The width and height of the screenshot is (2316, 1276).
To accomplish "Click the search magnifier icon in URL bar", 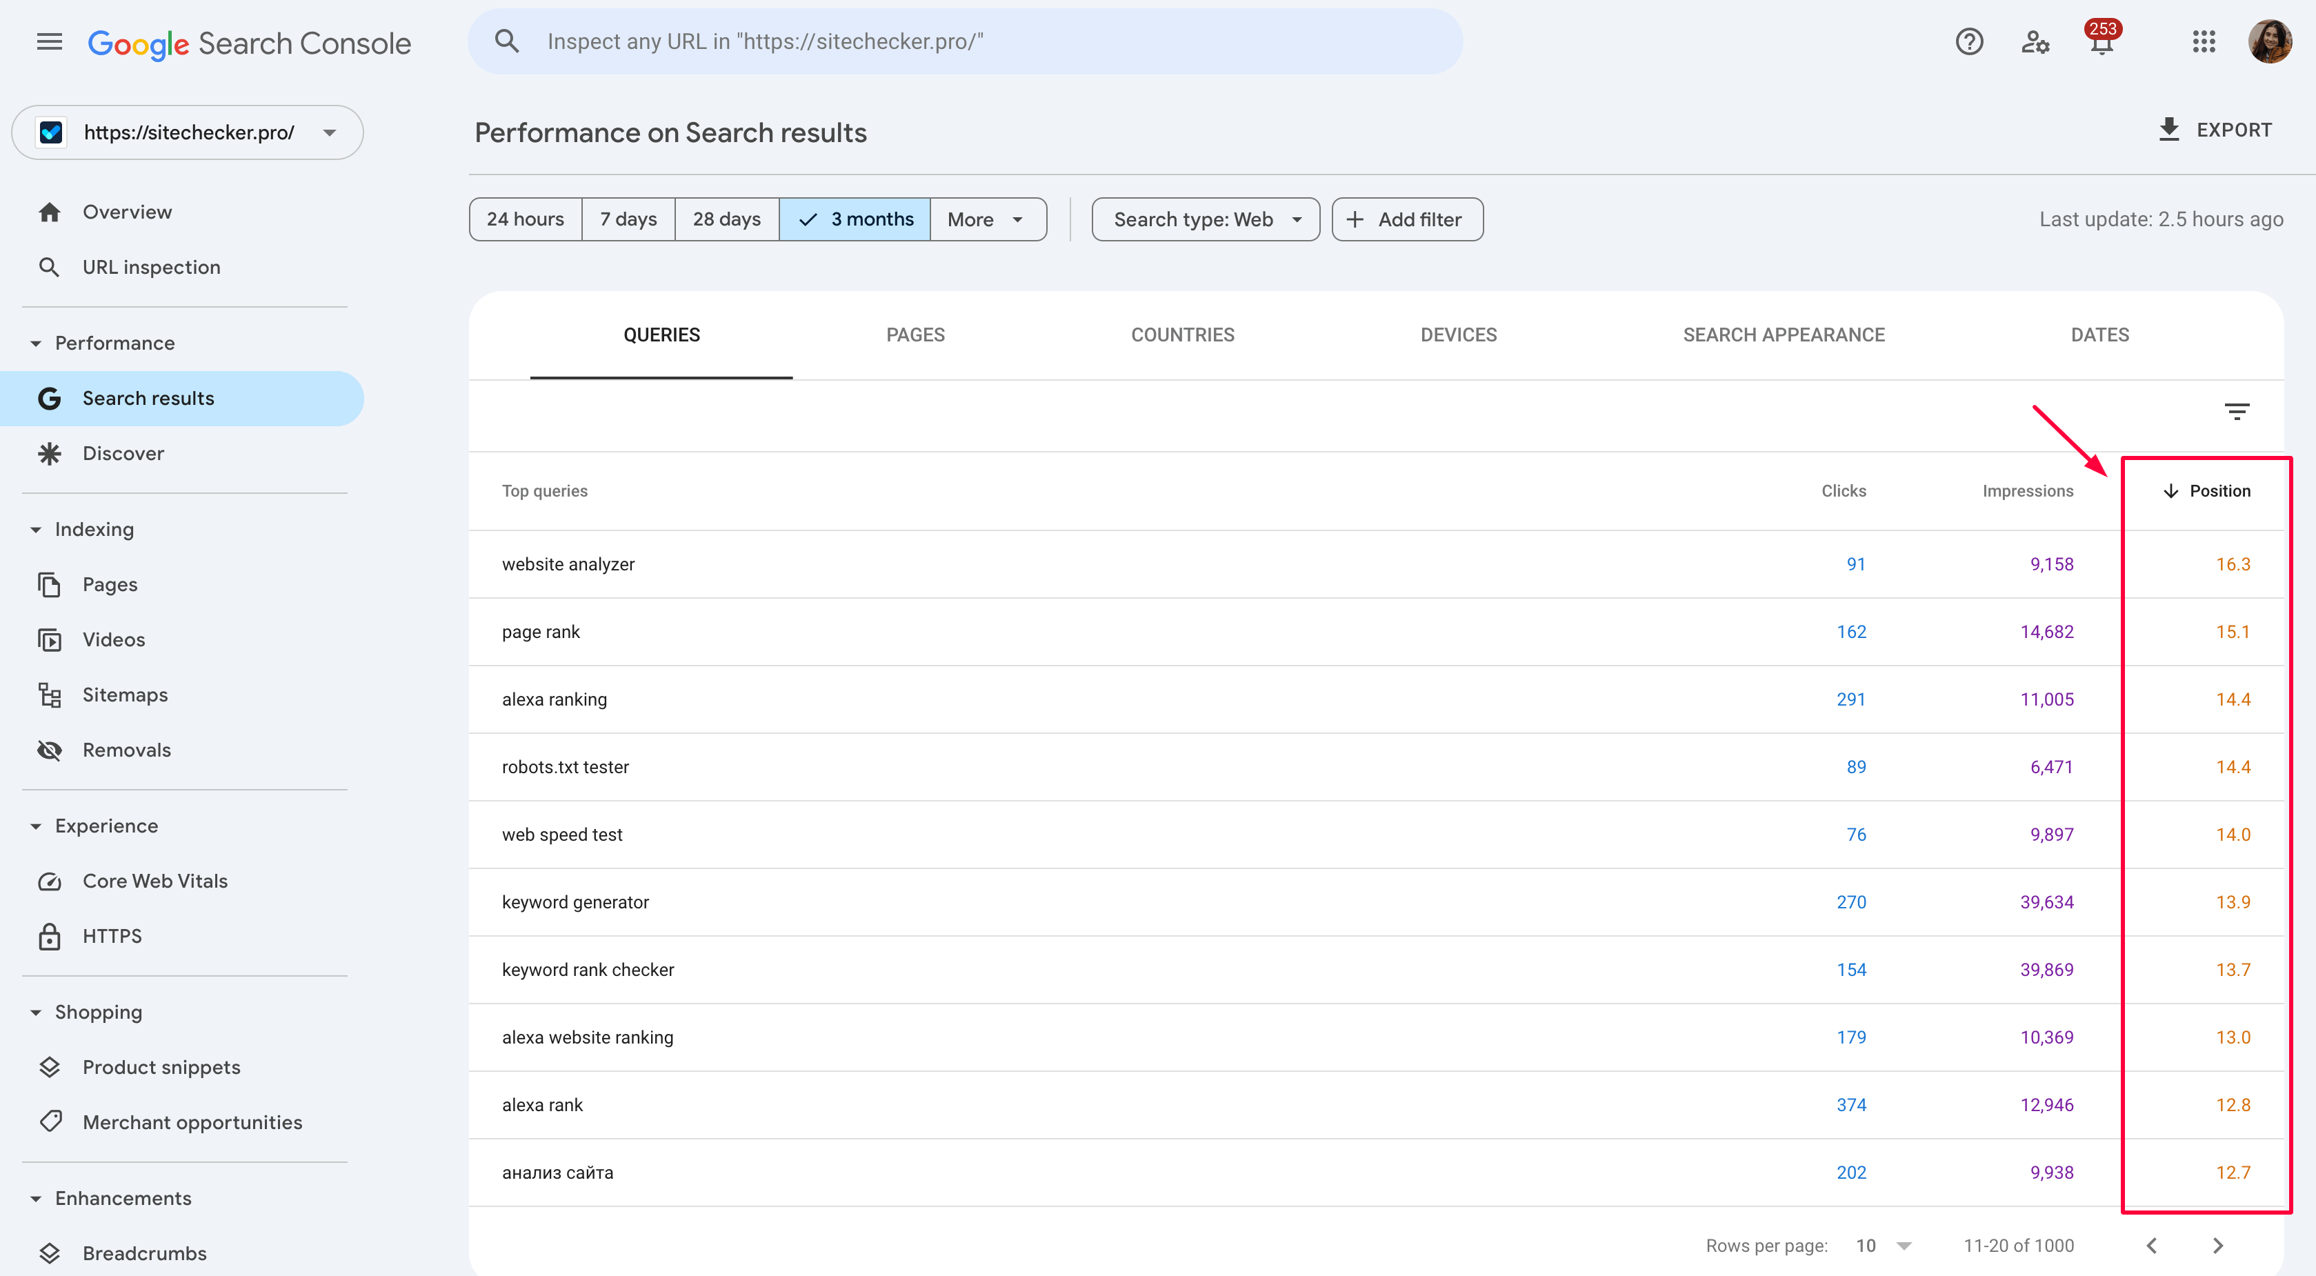I will (x=507, y=41).
